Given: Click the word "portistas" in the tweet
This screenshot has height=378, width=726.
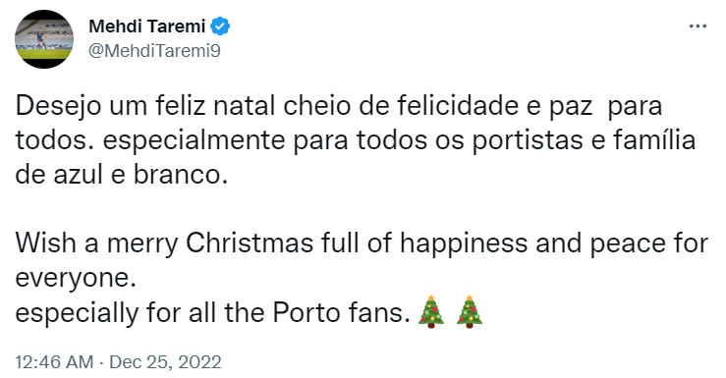Looking at the screenshot, I should coord(528,140).
